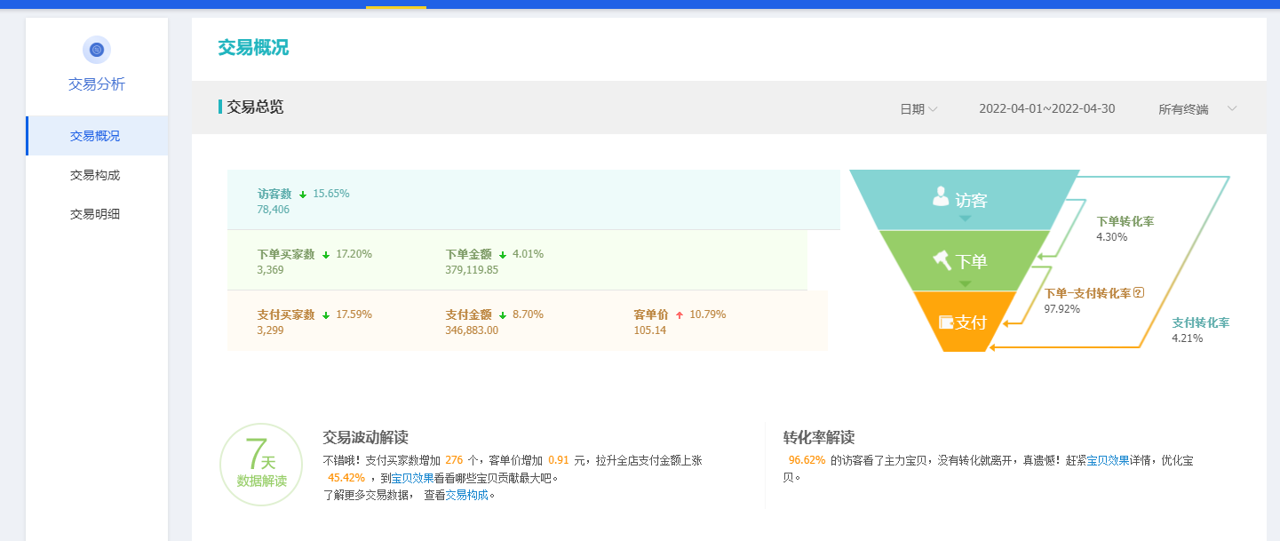Click the 宝贝效果 link in 交易波动解读

(412, 478)
